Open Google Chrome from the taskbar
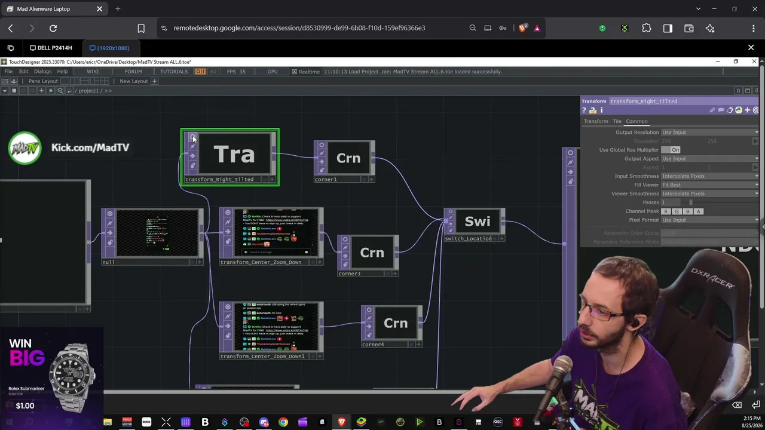This screenshot has width=765, height=430. (283, 422)
